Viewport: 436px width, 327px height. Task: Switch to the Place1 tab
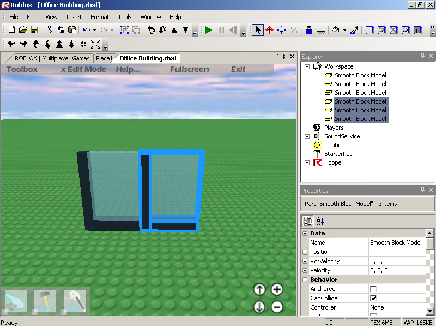coord(104,58)
